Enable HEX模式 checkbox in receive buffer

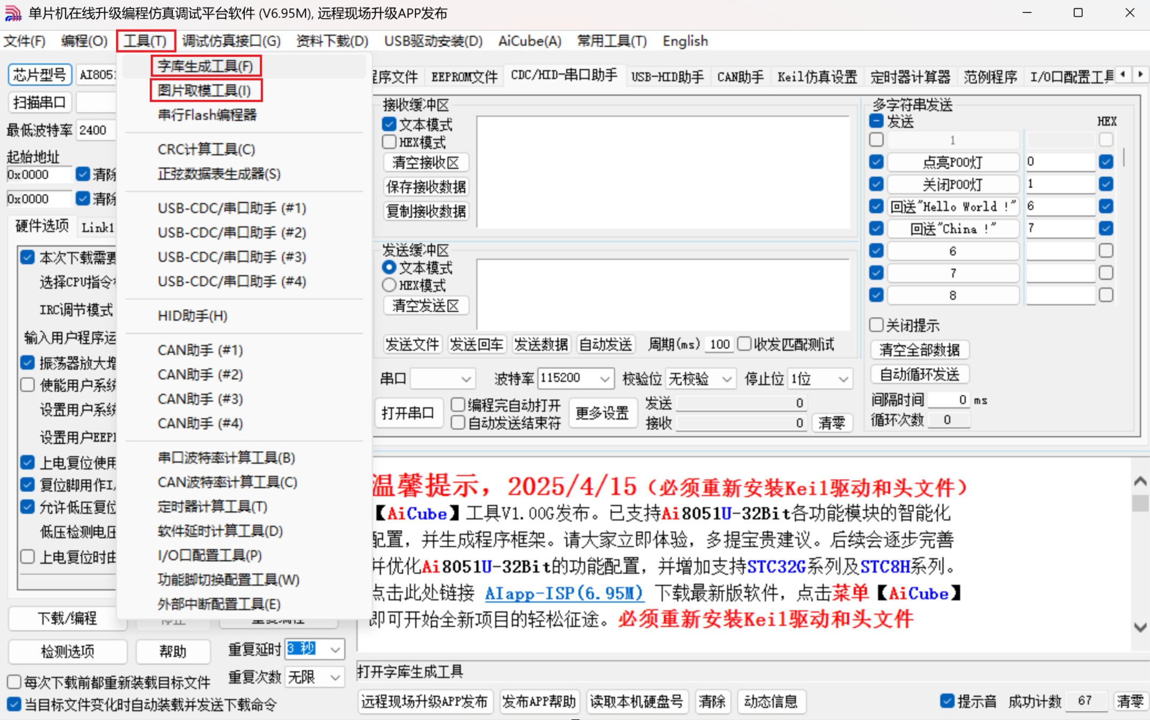pos(389,142)
